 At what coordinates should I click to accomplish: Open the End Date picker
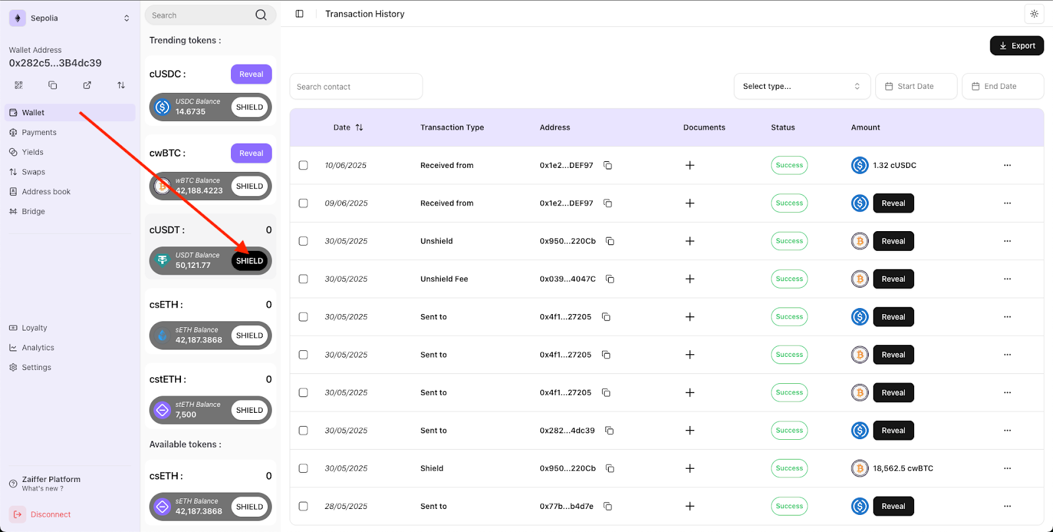click(1003, 86)
